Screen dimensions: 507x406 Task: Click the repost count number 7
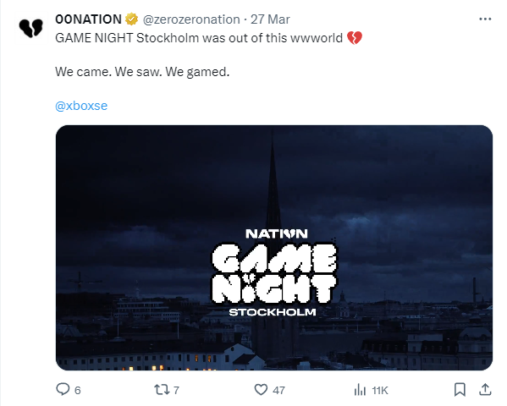click(x=176, y=391)
